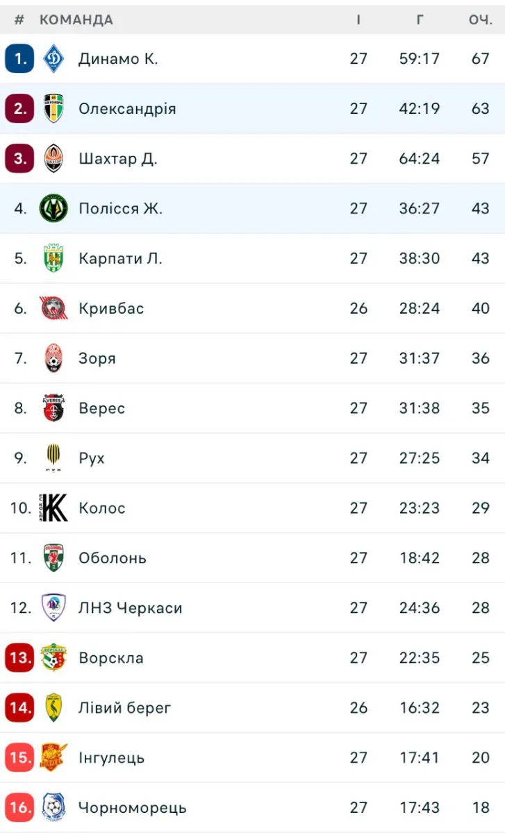This screenshot has height=833, width=505.
Task: Click the Полісся Ж. wolf emblem
Action: (x=53, y=208)
